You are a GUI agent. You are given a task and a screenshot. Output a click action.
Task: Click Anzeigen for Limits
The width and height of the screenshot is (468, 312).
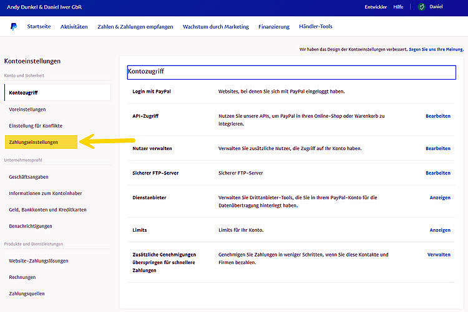tap(440, 230)
